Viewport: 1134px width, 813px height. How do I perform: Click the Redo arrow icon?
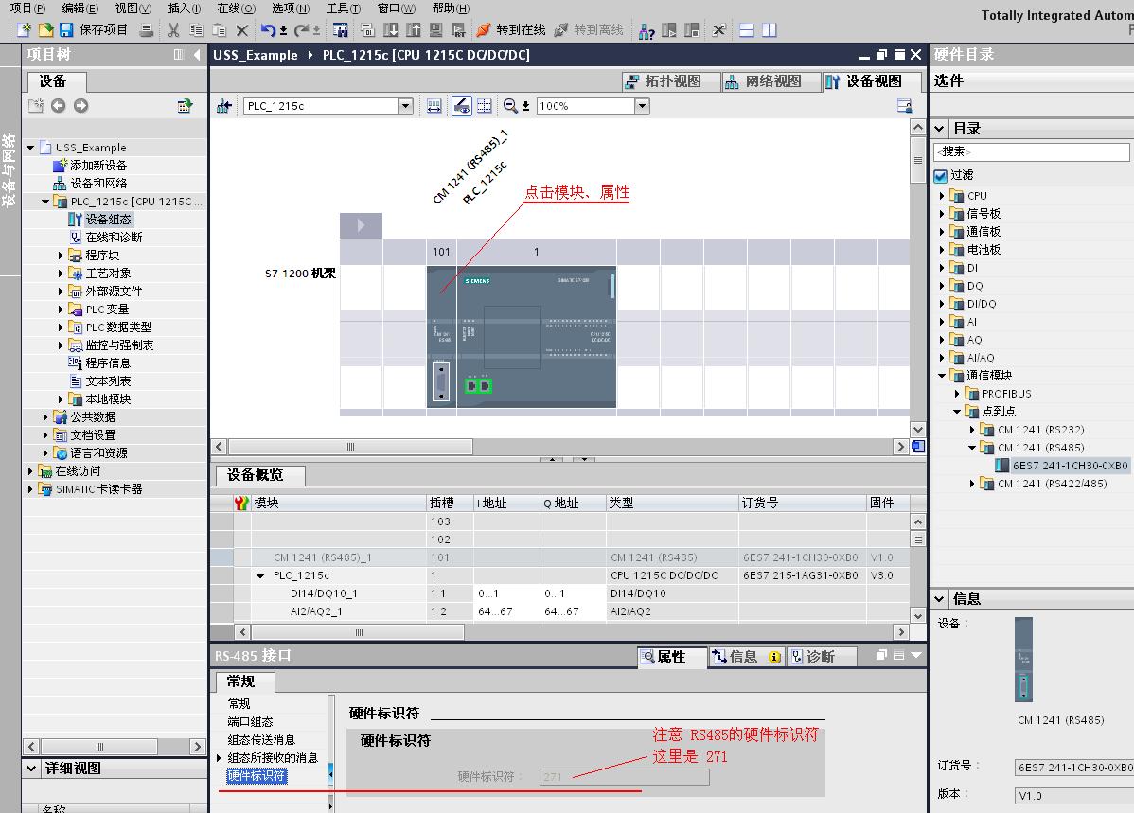pyautogui.click(x=302, y=29)
